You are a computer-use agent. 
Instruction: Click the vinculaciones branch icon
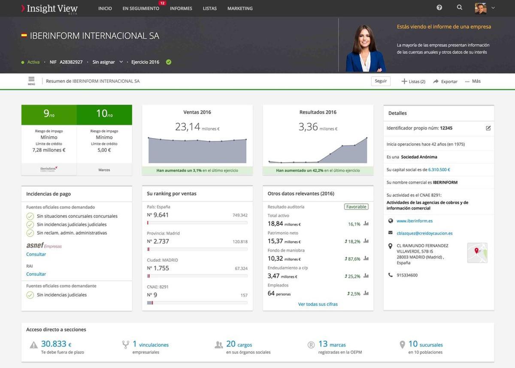(x=126, y=345)
